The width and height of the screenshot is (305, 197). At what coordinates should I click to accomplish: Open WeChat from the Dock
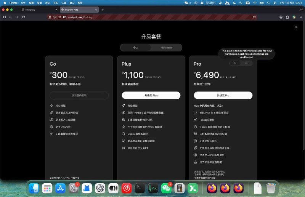tap(166, 188)
